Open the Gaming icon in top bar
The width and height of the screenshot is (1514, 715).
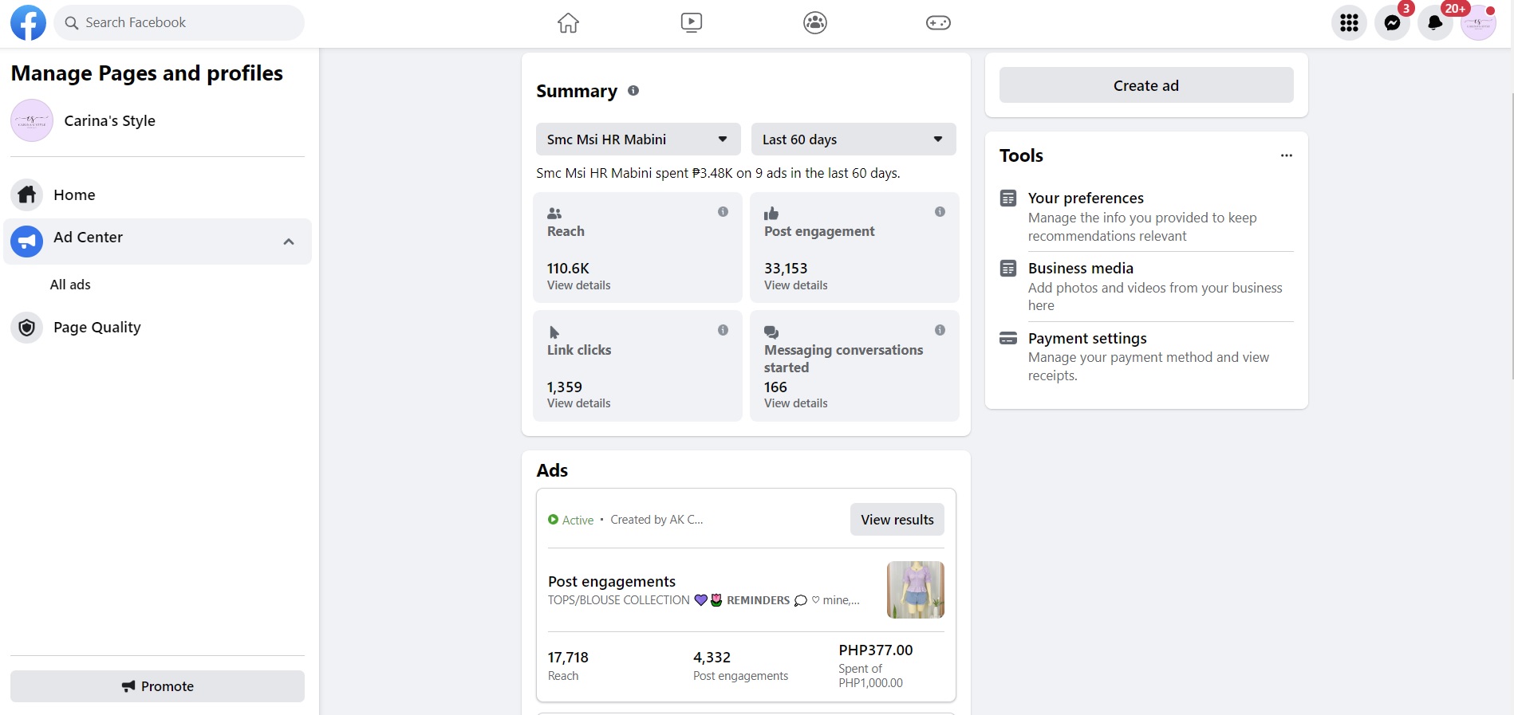(938, 23)
